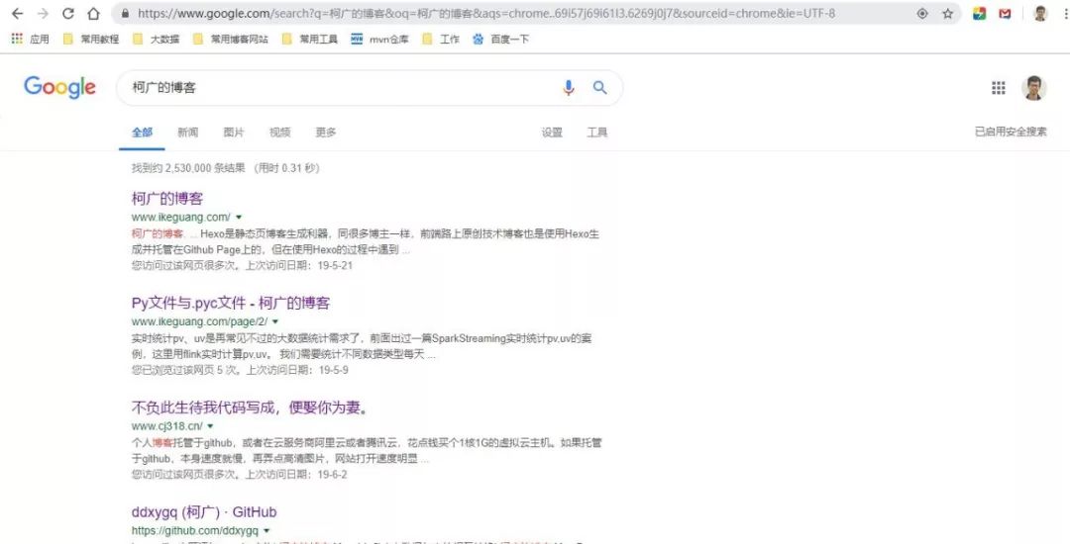Viewport: 1070px width, 544px height.
Task: Click the https://github.com/ddxygq URL text
Action: pyautogui.click(x=194, y=530)
